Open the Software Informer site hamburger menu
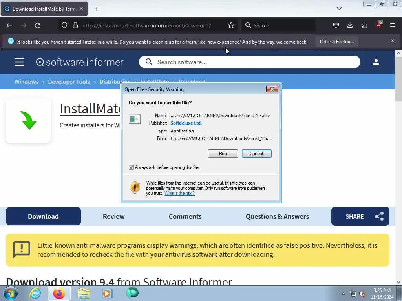 [20, 62]
